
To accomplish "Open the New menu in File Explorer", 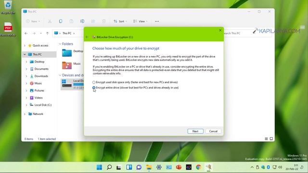I will (x=33, y=21).
